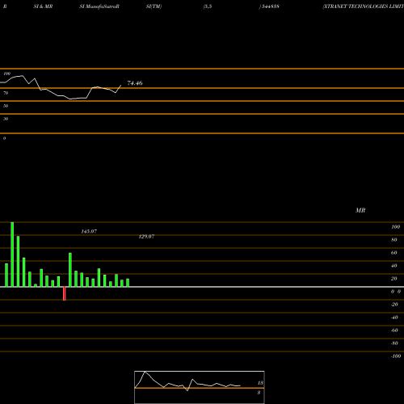Click the RSI axis label 100 at left
The height and width of the screenshot is (404, 404).
tap(6, 74)
